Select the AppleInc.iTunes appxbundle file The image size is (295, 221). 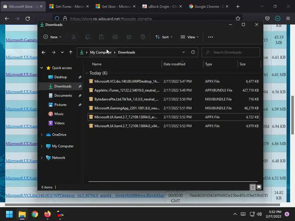click(173, 90)
